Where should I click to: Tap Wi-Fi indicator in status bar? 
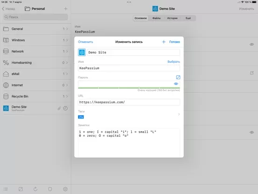[243, 2]
